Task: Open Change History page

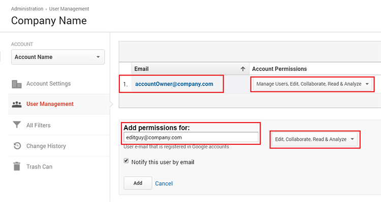Action: coord(46,146)
